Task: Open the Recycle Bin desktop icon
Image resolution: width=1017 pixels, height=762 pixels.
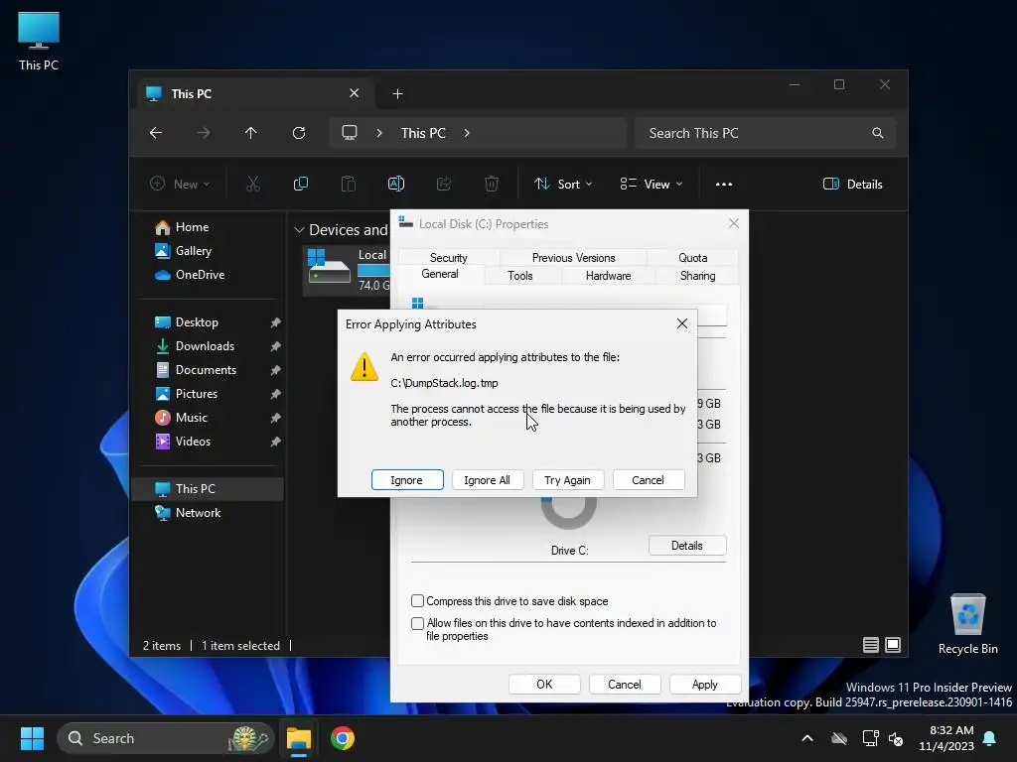Action: pos(967,624)
